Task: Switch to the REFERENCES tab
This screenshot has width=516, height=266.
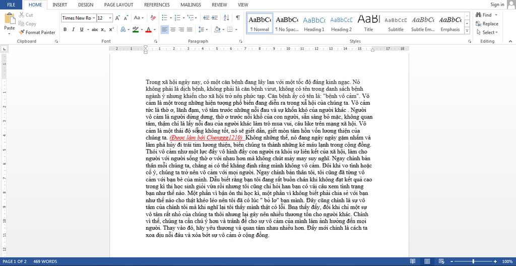Action: 157,5
